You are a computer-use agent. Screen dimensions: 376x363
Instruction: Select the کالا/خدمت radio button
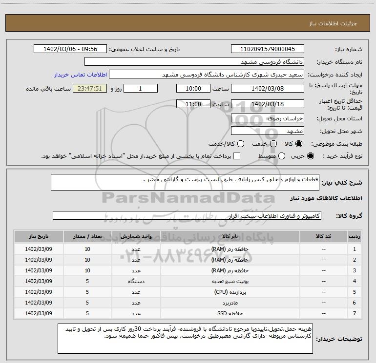(241, 144)
